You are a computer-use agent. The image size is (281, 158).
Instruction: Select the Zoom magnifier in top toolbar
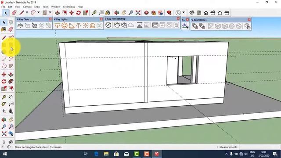point(131,13)
